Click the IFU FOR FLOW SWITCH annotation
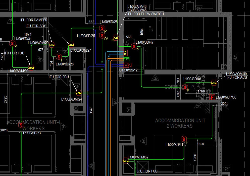Screen dimensions: 250x176 145,14
